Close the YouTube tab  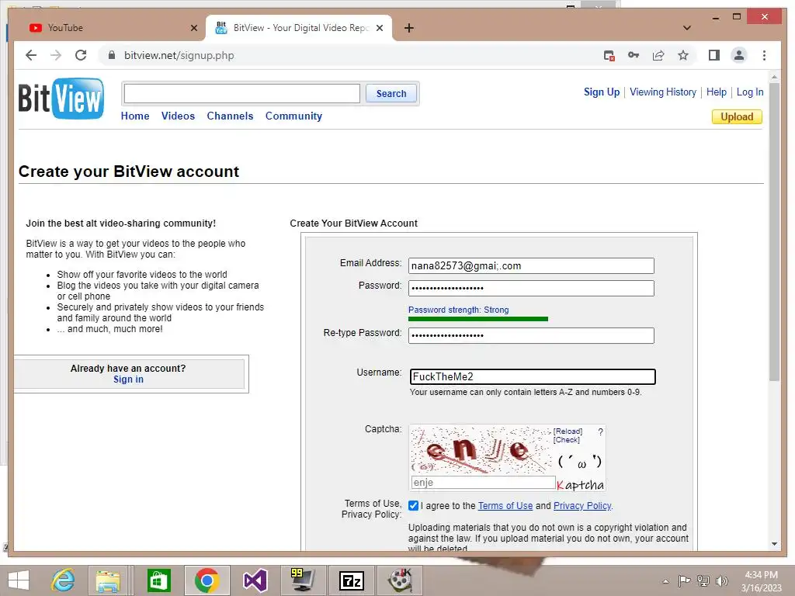[x=193, y=28]
